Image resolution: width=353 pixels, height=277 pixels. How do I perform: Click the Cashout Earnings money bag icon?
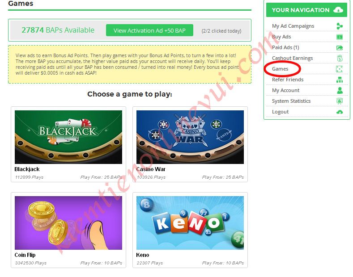pyautogui.click(x=340, y=58)
